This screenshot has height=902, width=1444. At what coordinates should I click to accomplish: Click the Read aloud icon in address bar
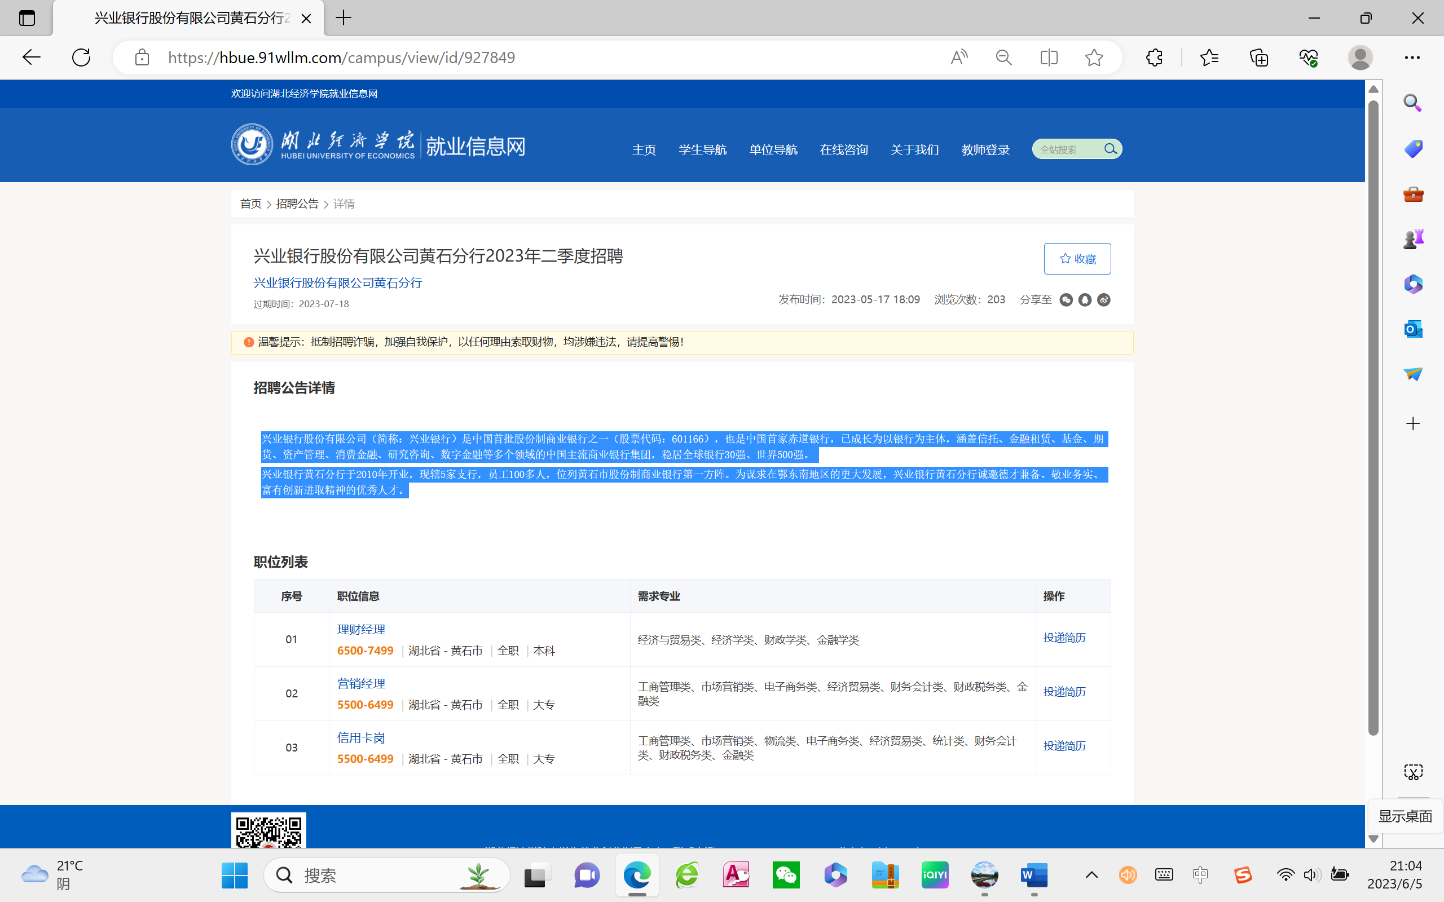point(959,58)
